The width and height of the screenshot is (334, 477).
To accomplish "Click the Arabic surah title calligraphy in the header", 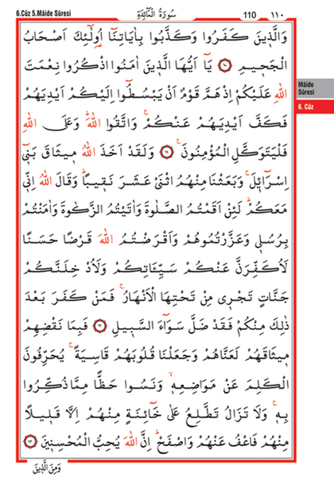I will 156,14.
